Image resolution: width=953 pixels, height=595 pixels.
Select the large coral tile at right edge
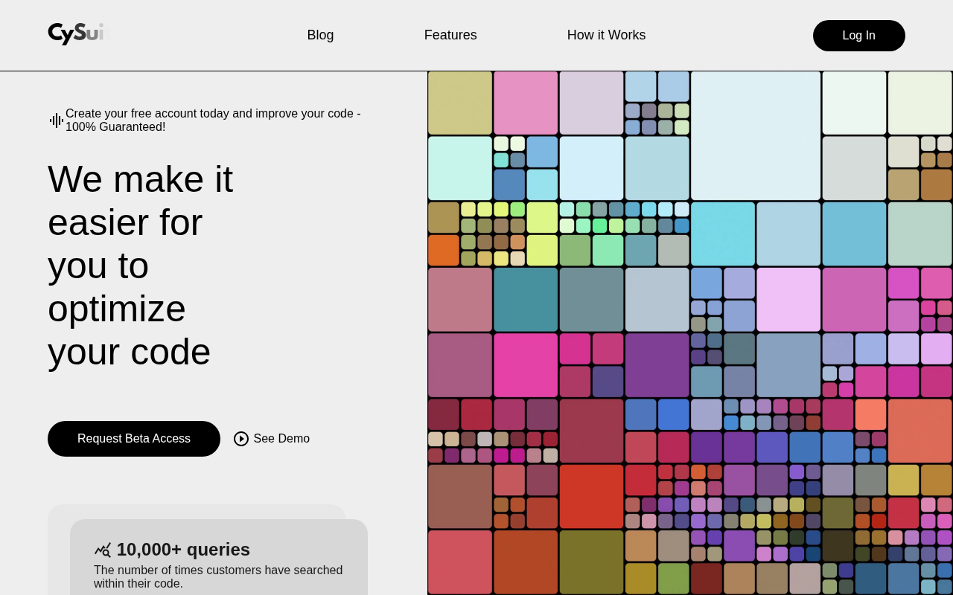coord(919,431)
